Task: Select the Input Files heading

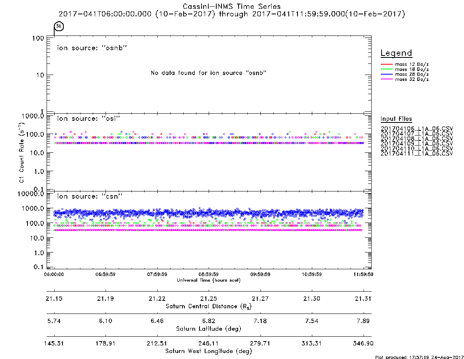Action: (396, 119)
